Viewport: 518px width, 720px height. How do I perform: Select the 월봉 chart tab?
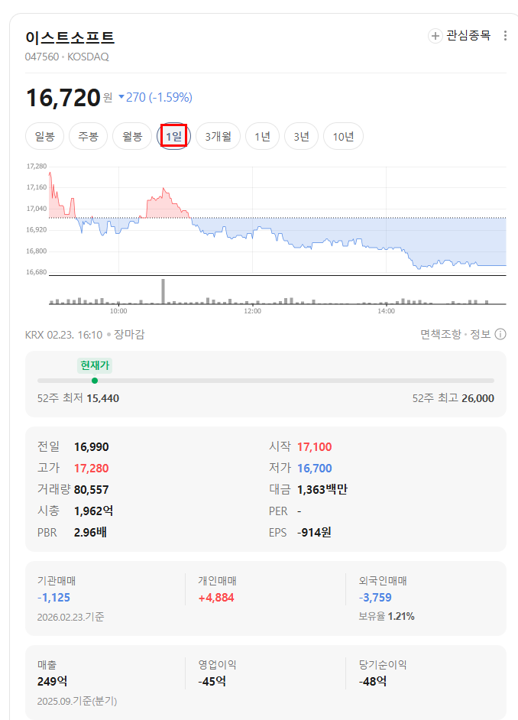tap(132, 136)
